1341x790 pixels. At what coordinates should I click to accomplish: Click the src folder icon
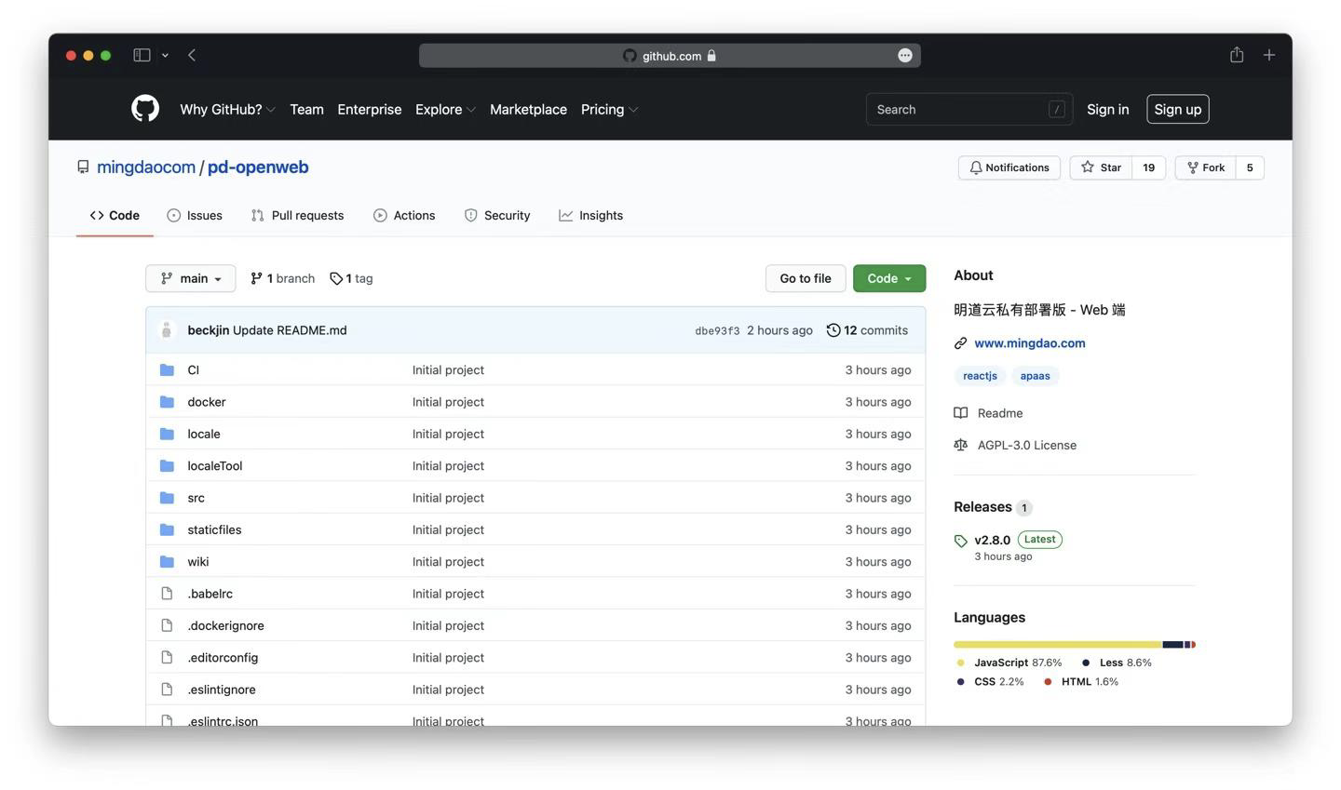[167, 498]
